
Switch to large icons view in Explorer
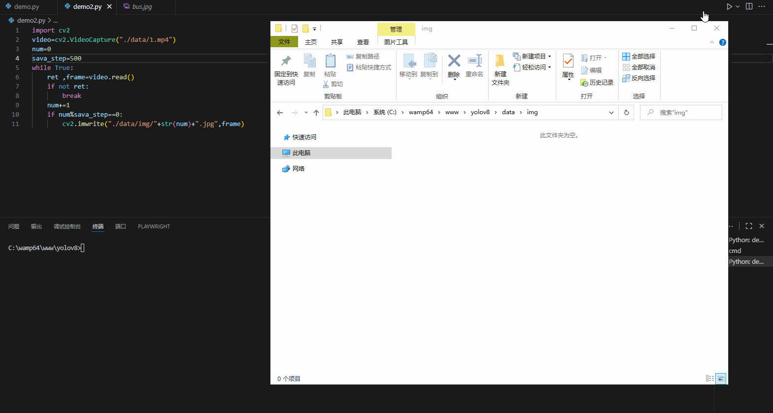tap(721, 379)
